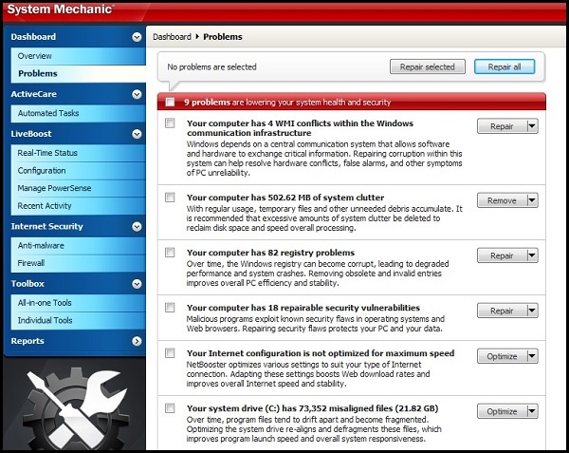Open Real-Time Status under LiveBoost
Image resolution: width=569 pixels, height=453 pixels.
(x=78, y=153)
